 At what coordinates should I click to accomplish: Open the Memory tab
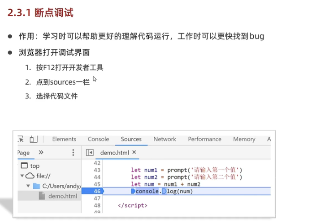(244, 139)
